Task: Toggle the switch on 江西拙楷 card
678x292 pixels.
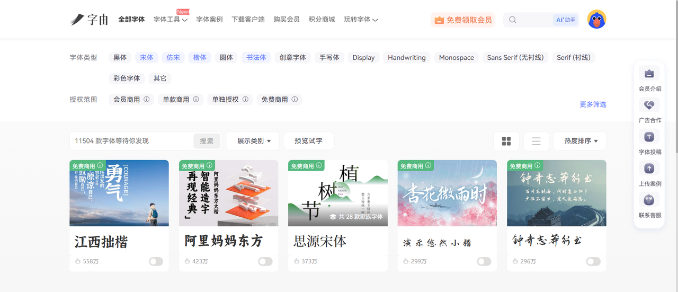Action: coord(156,261)
